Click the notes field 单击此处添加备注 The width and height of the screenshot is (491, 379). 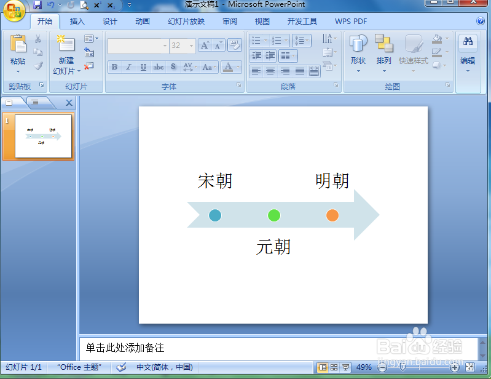pos(279,348)
